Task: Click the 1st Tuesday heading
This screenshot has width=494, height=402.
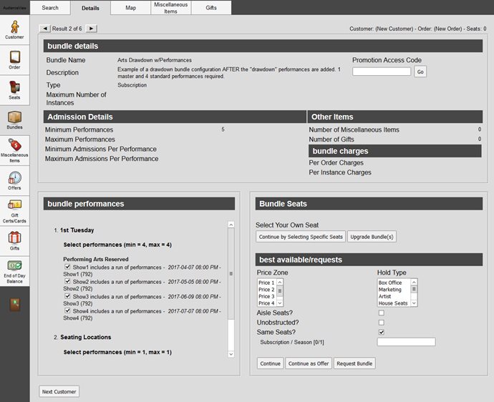Action: click(x=77, y=230)
